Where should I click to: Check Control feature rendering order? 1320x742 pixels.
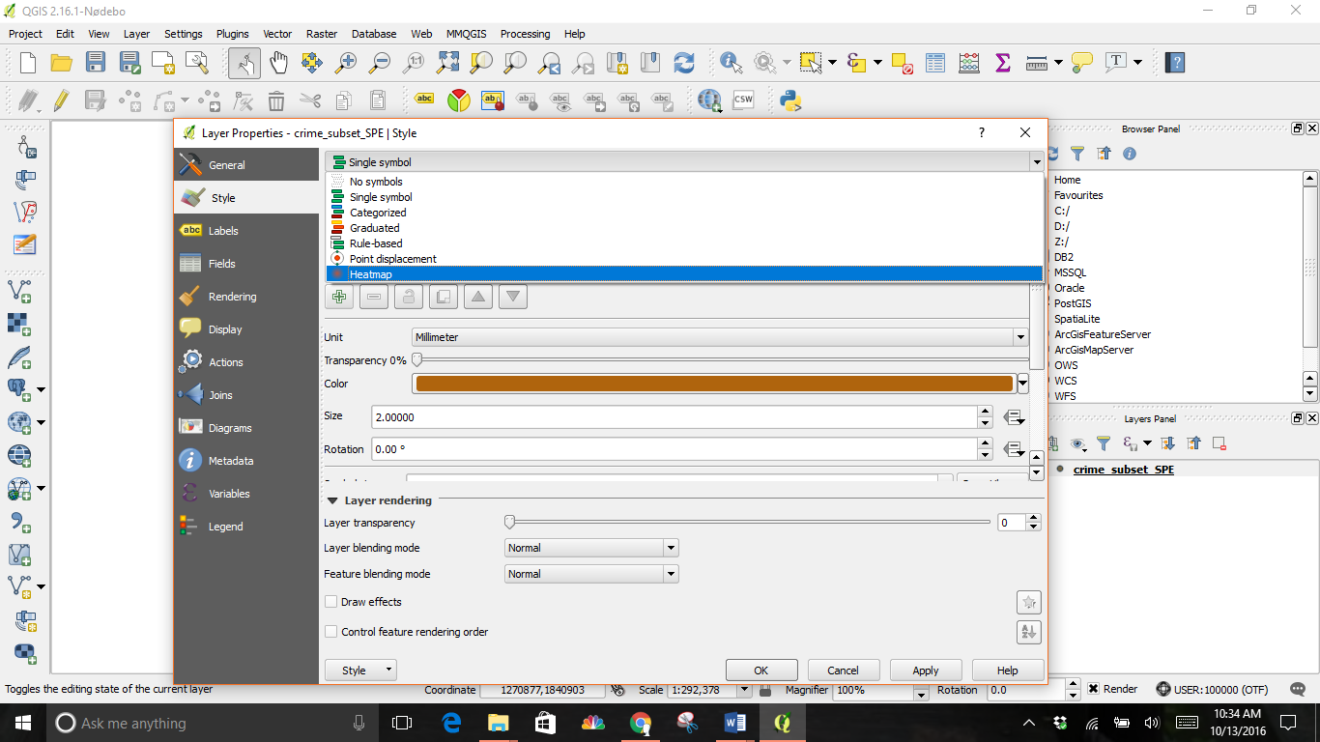pyautogui.click(x=331, y=632)
